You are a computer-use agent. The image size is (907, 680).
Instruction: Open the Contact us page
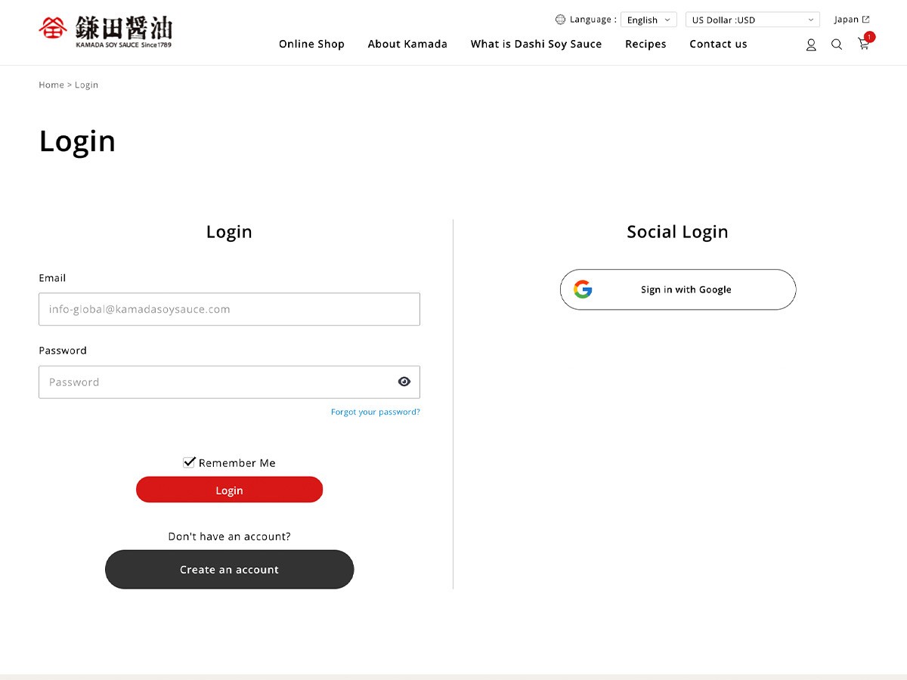click(718, 44)
